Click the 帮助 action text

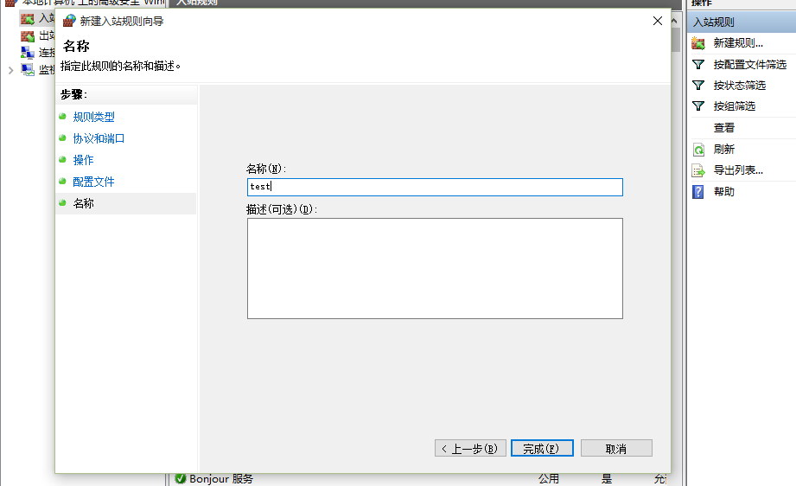724,192
